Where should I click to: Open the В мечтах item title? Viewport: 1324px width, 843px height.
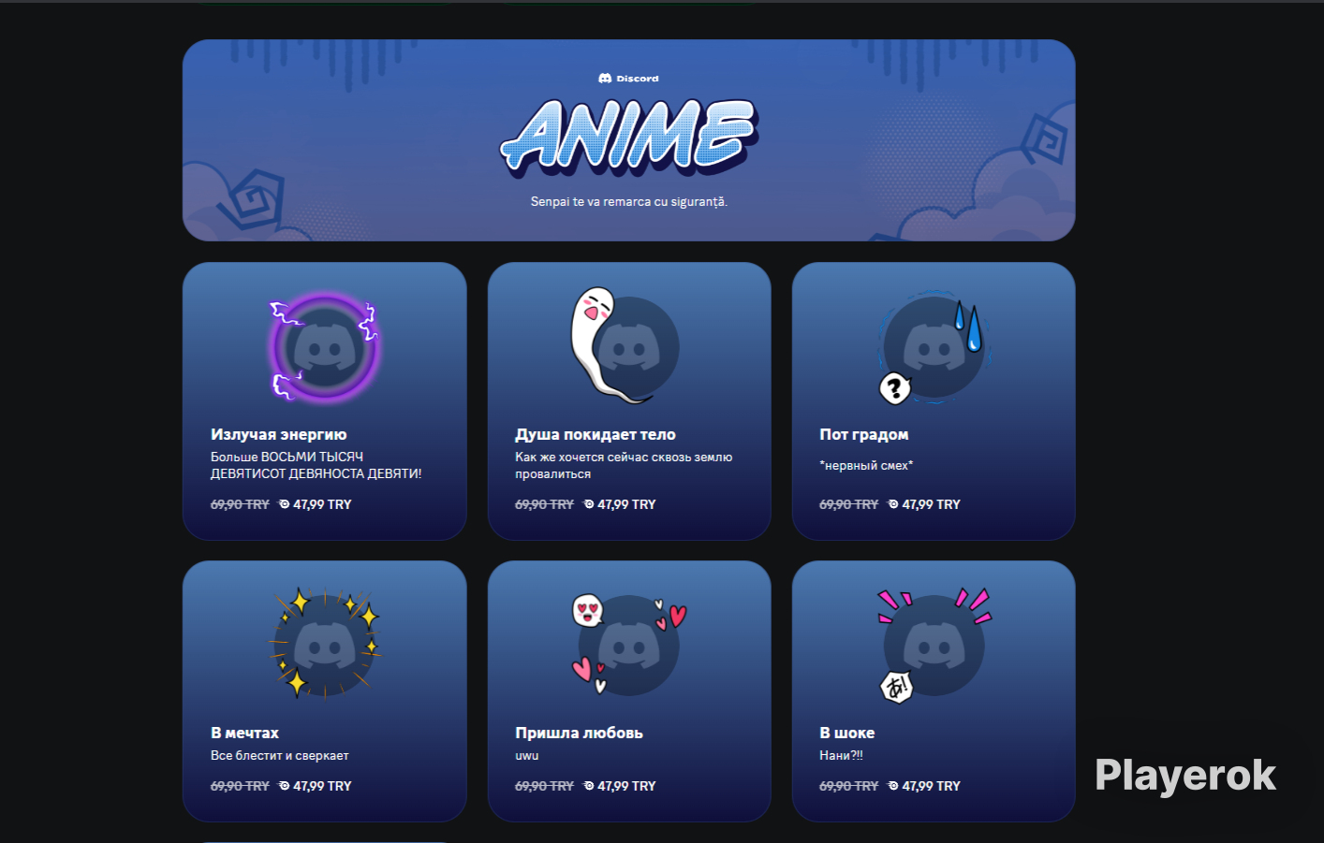[245, 733]
